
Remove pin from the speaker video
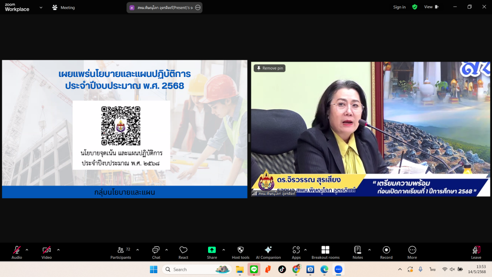tap(270, 68)
